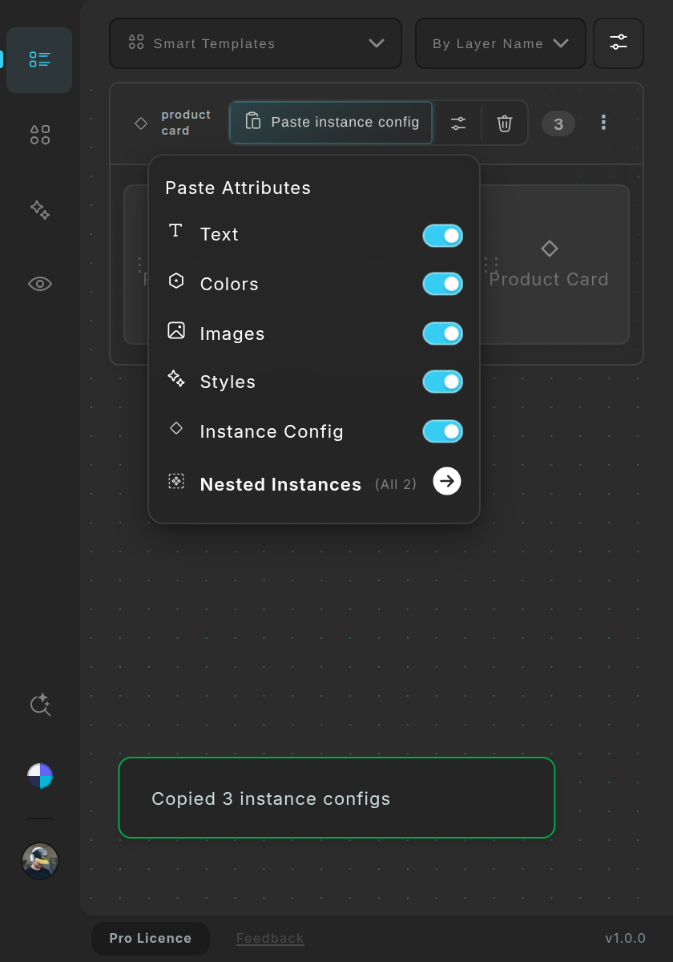Click Paste instance config button
Screen dimensions: 673x962
(x=331, y=123)
